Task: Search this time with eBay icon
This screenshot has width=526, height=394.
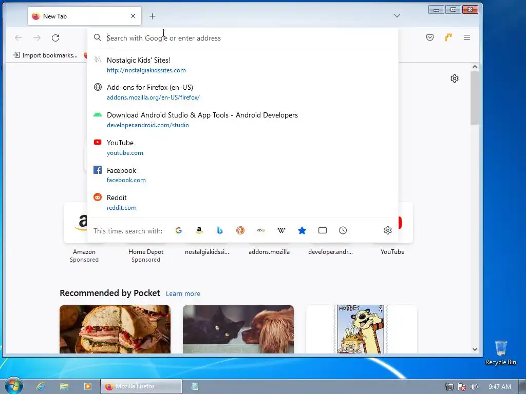Action: (x=261, y=230)
